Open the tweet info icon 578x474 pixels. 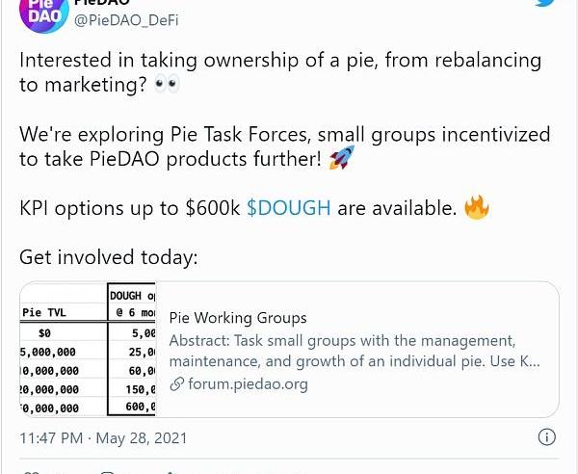click(546, 437)
